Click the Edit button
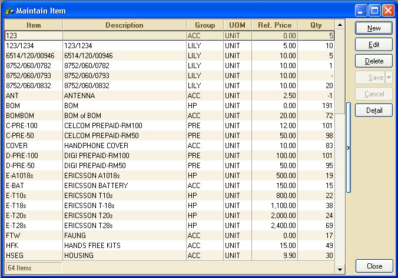Screen dimensions: 398x278 (374, 45)
